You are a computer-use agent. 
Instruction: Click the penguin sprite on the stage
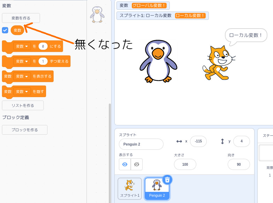tap(158, 61)
